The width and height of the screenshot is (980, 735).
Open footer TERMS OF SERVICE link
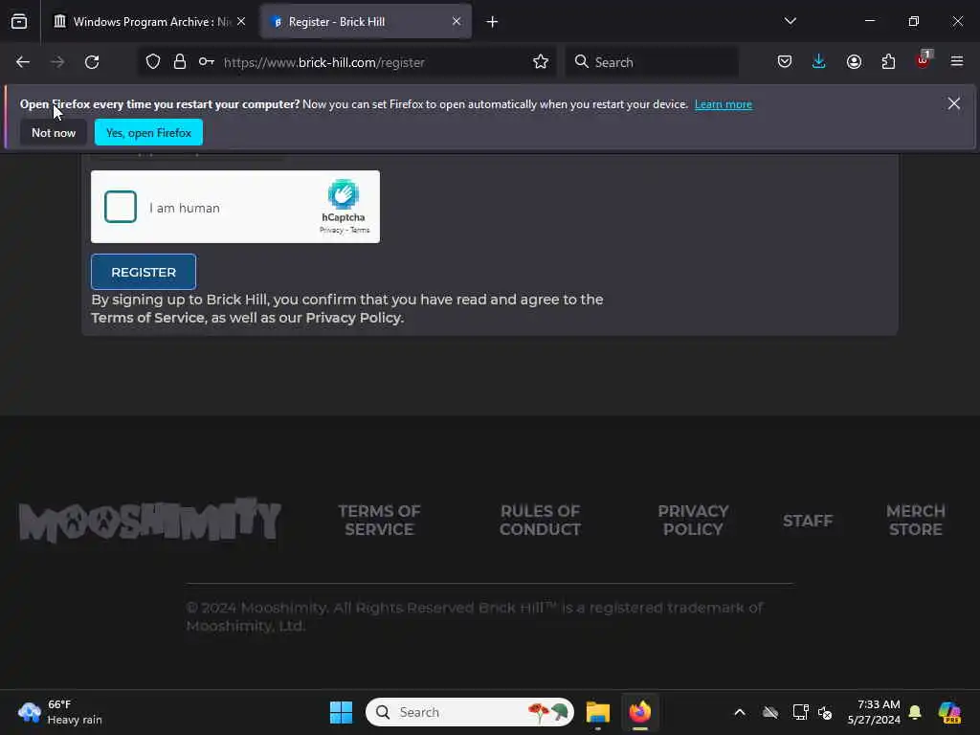click(x=379, y=520)
